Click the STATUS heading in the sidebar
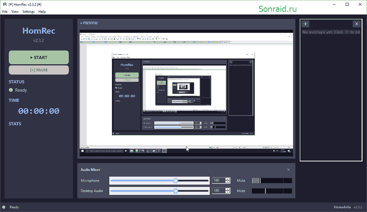Image resolution: width=367 pixels, height=212 pixels. click(x=17, y=82)
